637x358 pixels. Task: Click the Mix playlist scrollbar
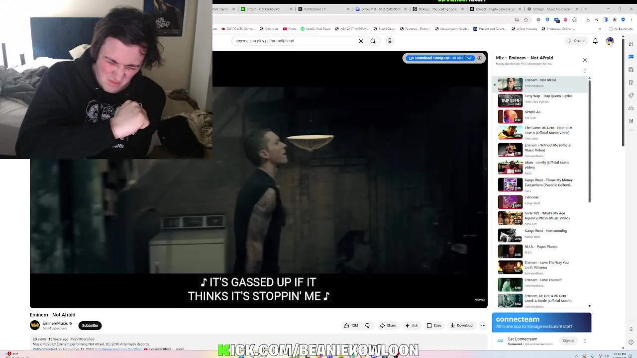coord(590,140)
